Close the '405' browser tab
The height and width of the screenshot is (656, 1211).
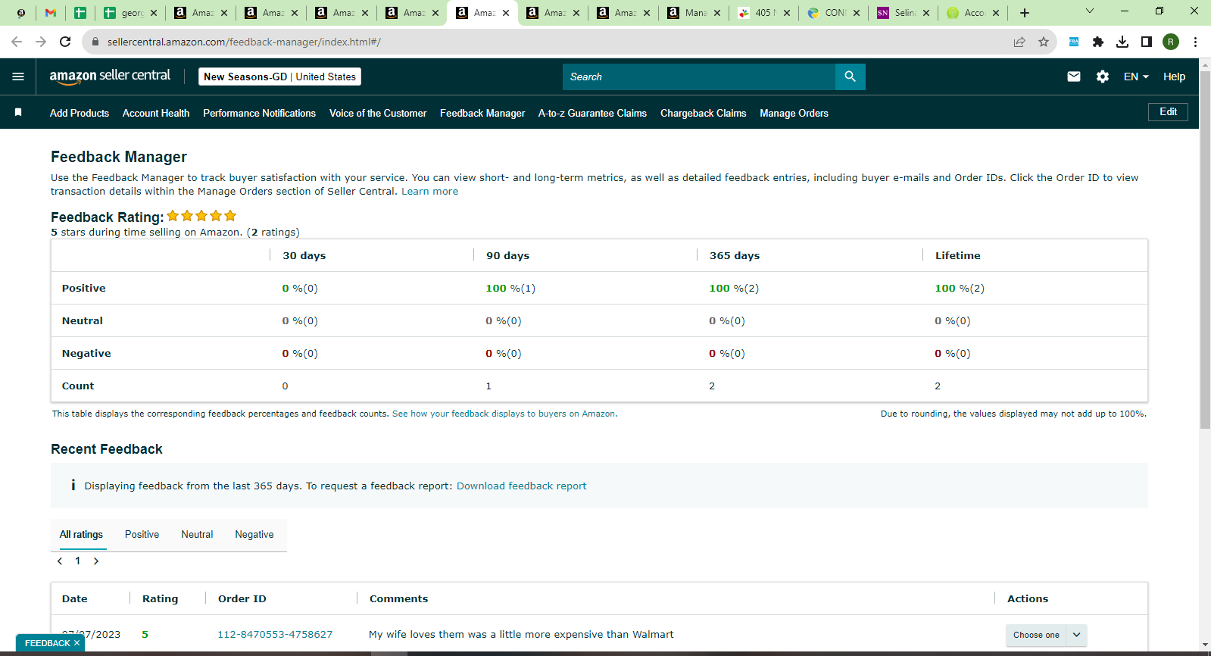[x=787, y=13]
